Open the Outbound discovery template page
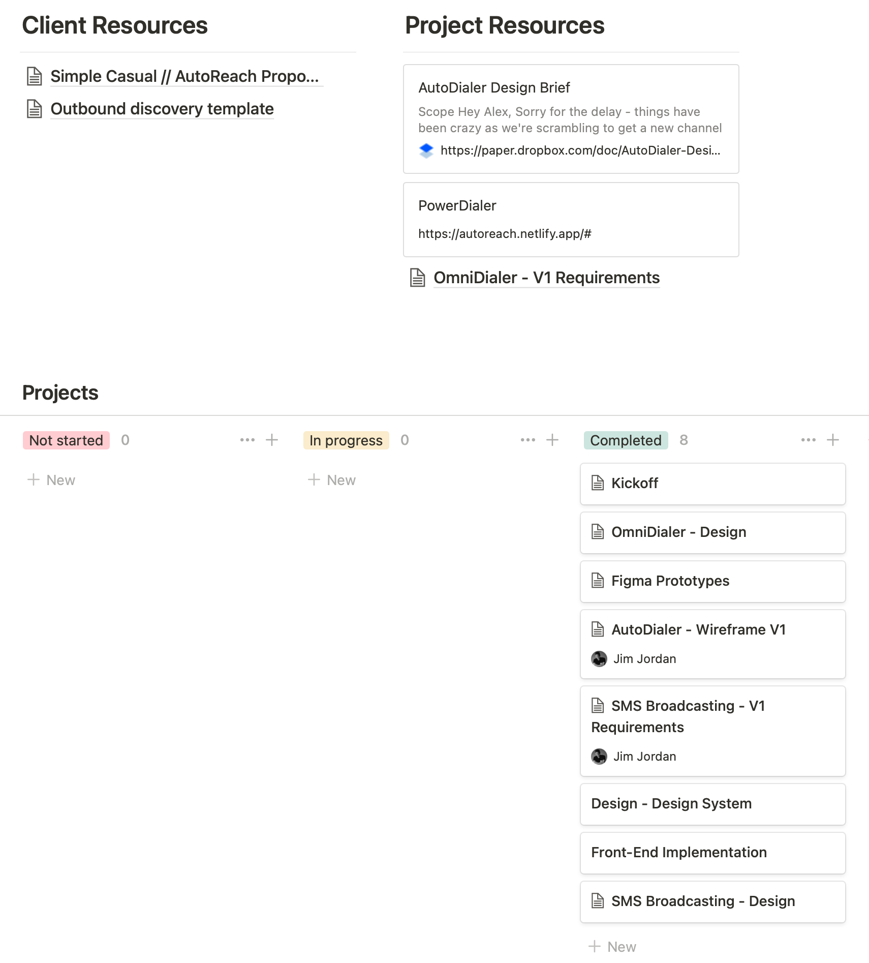Image resolution: width=869 pixels, height=963 pixels. click(x=162, y=109)
